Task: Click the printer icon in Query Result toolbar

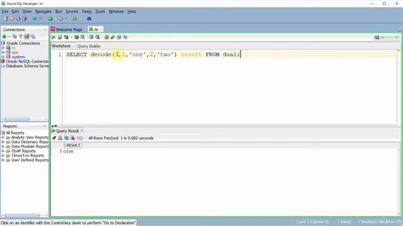Action: tap(60, 138)
